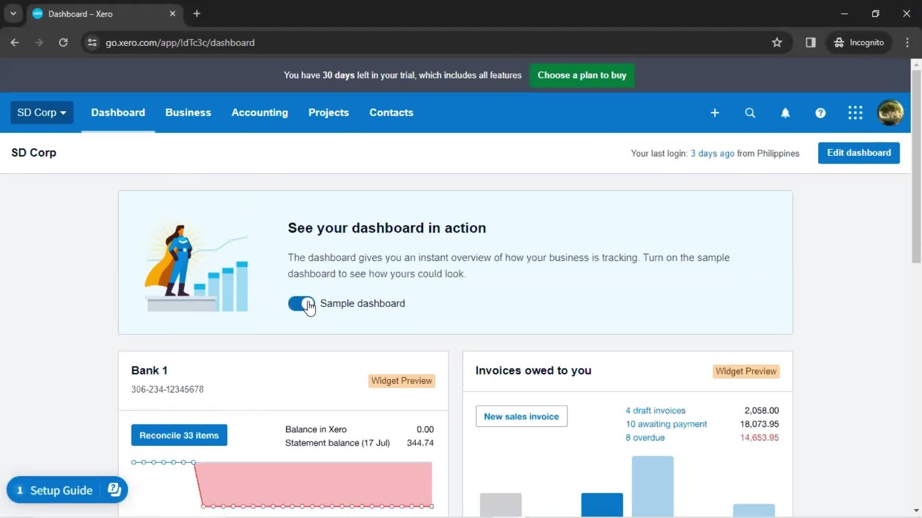Click the scrollbar up arrow
Viewport: 922px width, 518px height.
point(916,64)
